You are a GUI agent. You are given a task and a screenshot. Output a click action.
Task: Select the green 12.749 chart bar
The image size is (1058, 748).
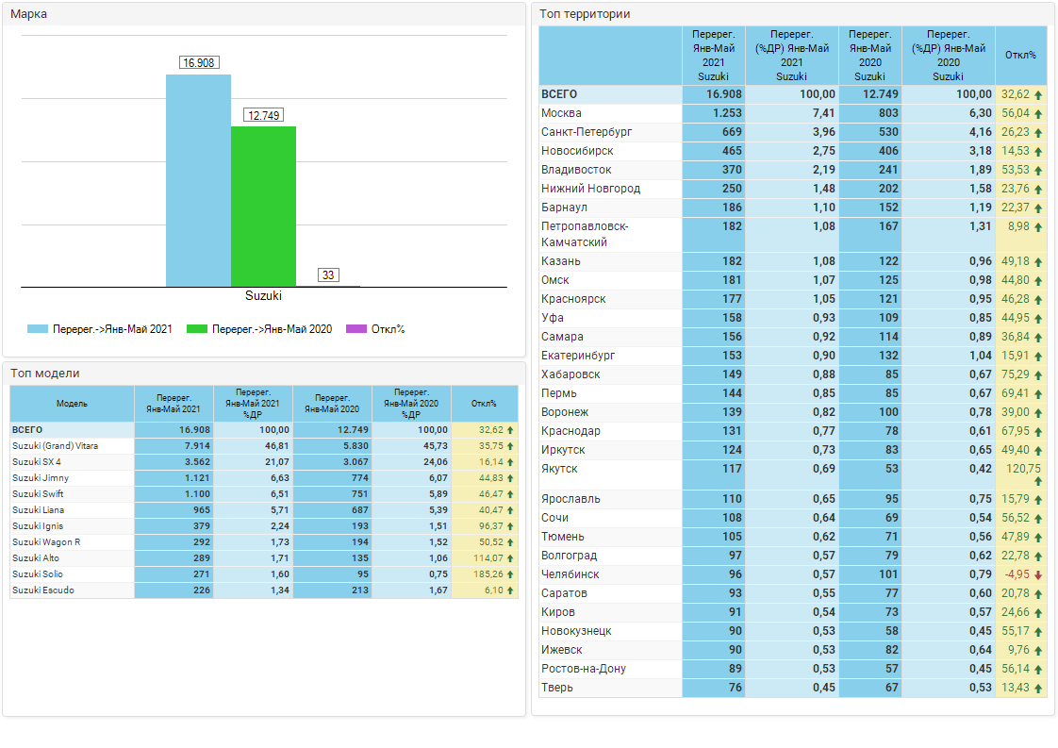(x=263, y=206)
